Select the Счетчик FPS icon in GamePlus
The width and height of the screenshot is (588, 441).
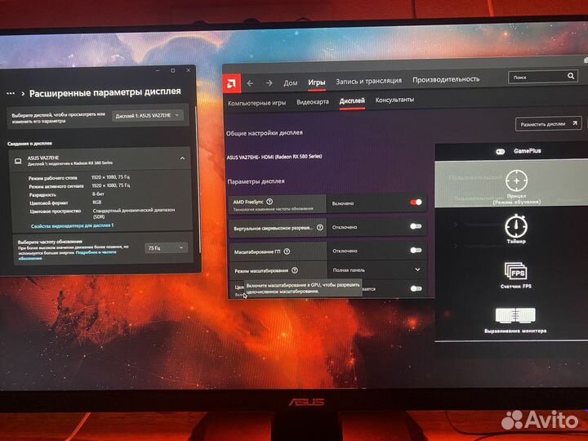(516, 271)
